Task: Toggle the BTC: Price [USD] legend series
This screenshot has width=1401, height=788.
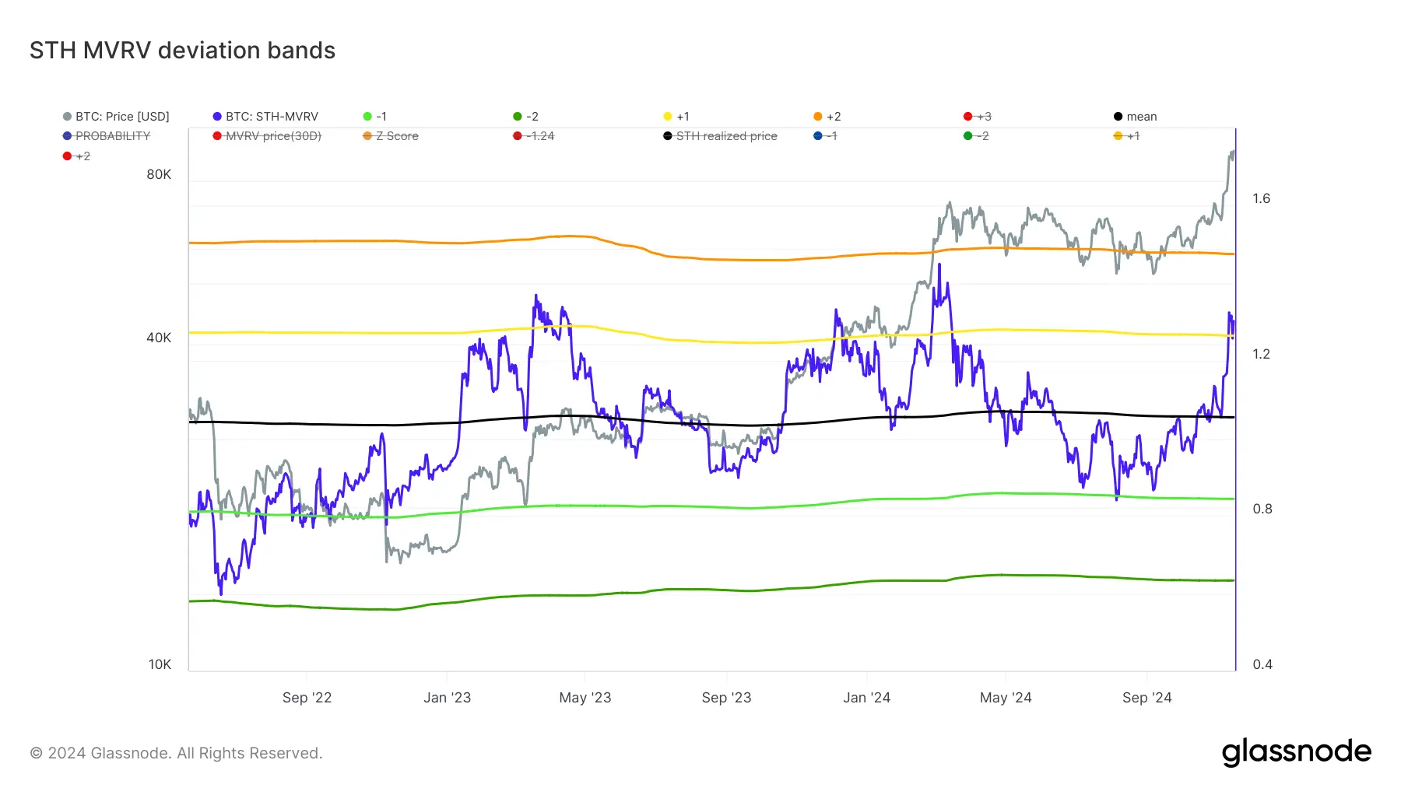Action: pyautogui.click(x=116, y=117)
